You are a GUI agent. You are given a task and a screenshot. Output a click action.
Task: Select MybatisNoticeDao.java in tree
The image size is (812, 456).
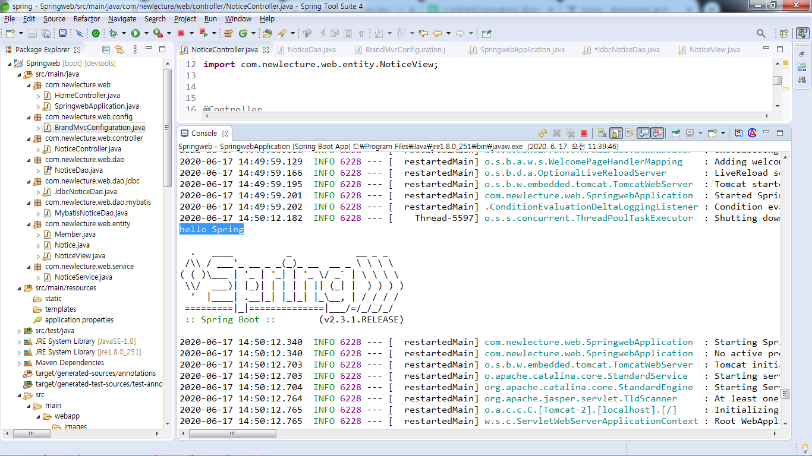pos(91,213)
